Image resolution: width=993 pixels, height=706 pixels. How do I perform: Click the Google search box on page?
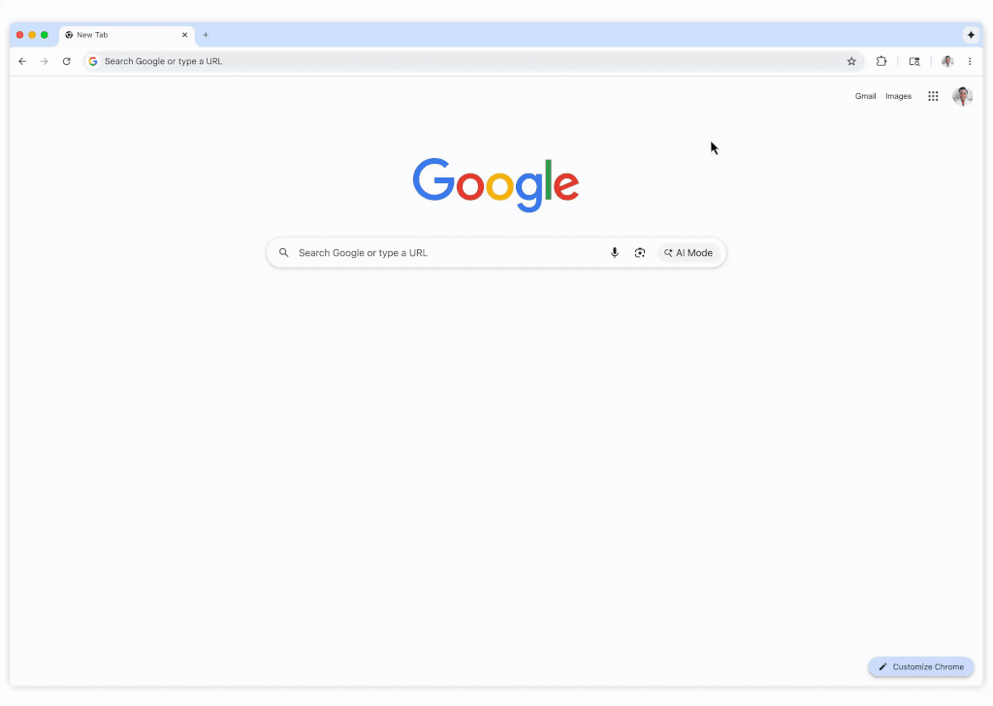click(443, 253)
